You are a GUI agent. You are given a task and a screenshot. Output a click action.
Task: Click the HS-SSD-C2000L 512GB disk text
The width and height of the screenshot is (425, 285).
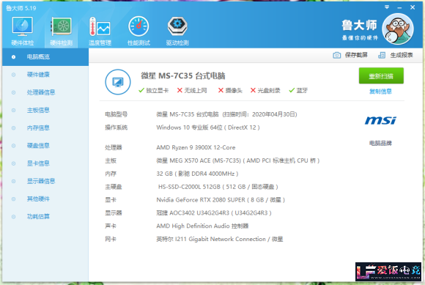click(x=218, y=187)
